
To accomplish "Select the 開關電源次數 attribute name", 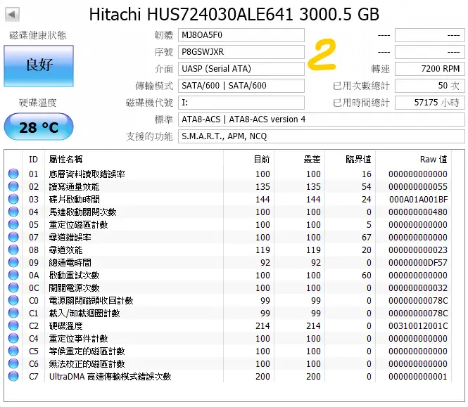I will 74,288.
